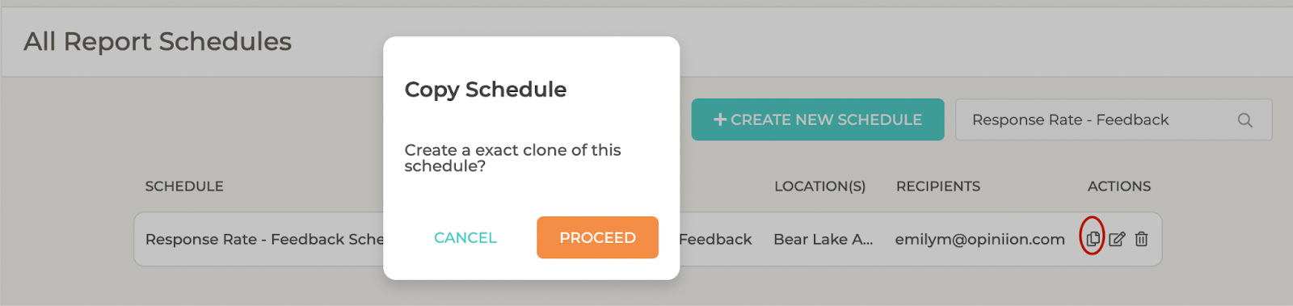Click the Feedback cell in the schedule row
The image size is (1293, 306).
coord(716,239)
